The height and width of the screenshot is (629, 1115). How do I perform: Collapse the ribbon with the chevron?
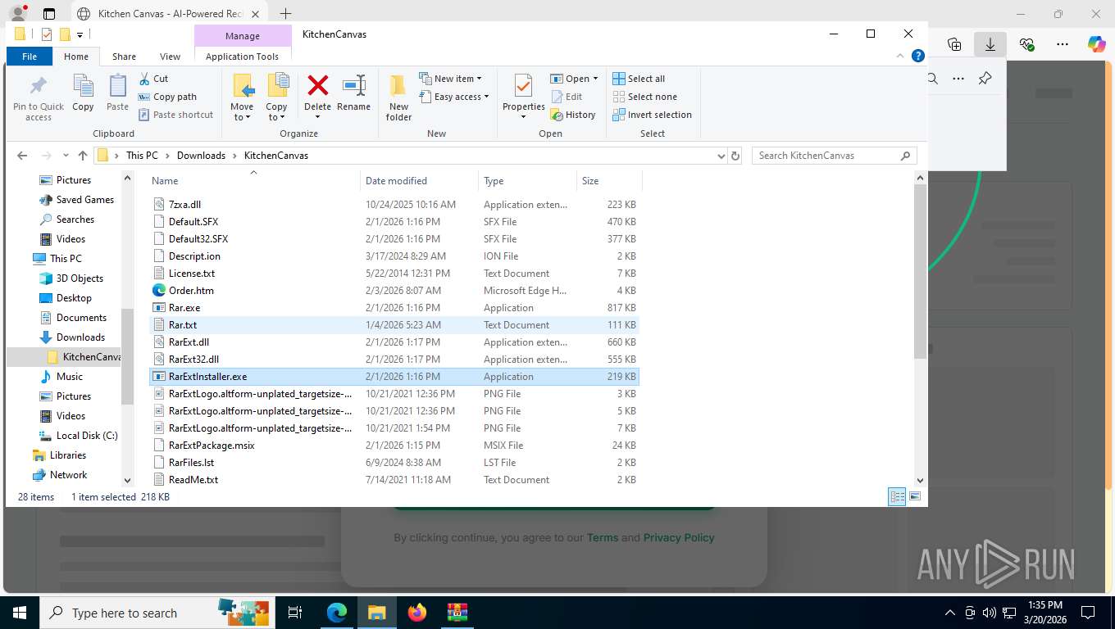tap(901, 56)
